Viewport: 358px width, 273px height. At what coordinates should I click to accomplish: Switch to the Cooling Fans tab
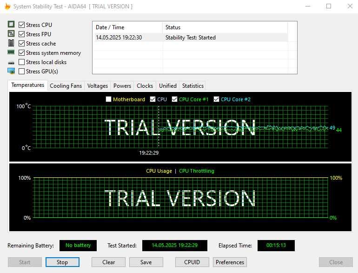[66, 86]
